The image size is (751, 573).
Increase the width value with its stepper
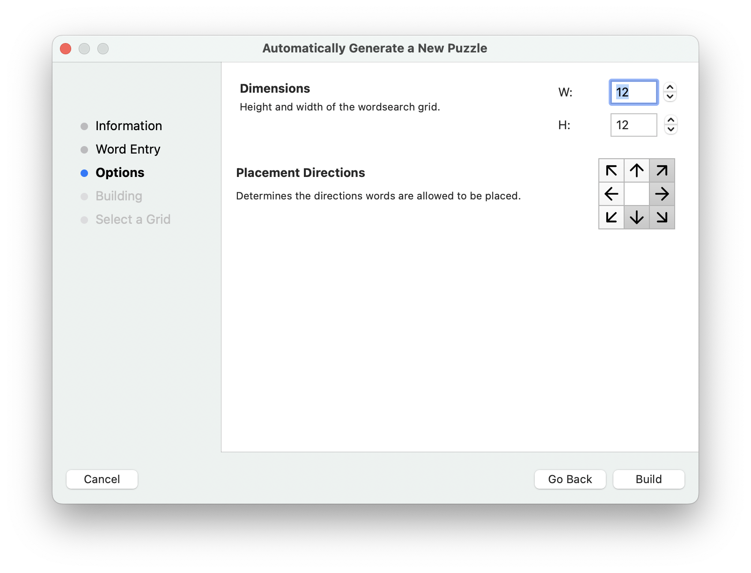click(x=670, y=88)
